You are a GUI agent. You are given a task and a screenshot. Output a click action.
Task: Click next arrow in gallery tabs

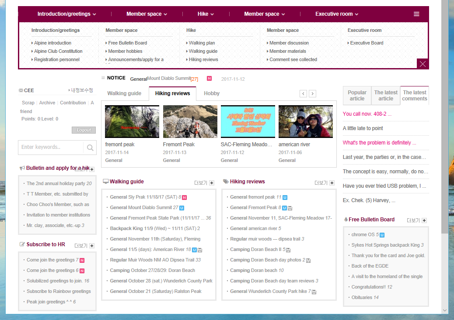click(x=312, y=93)
